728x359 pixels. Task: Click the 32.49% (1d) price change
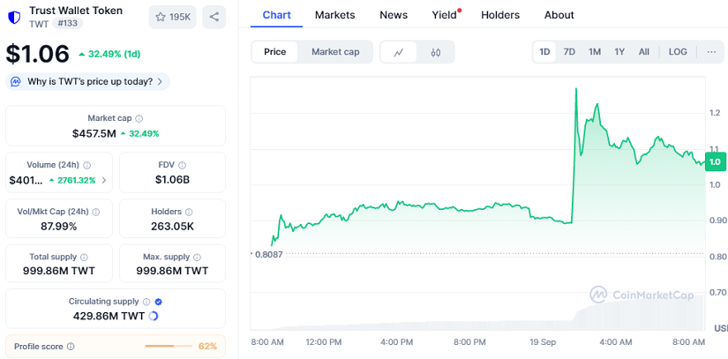pos(109,55)
